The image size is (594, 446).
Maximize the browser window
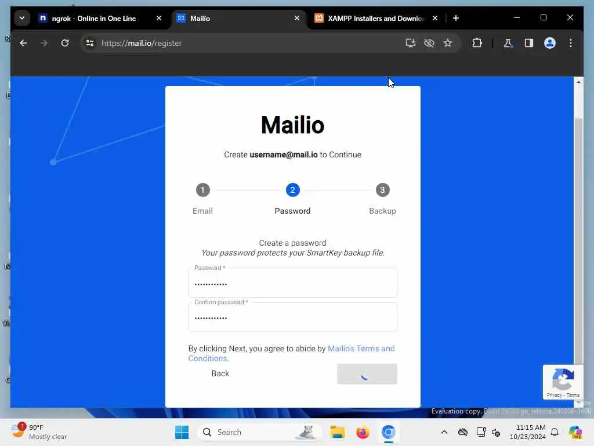(x=543, y=17)
